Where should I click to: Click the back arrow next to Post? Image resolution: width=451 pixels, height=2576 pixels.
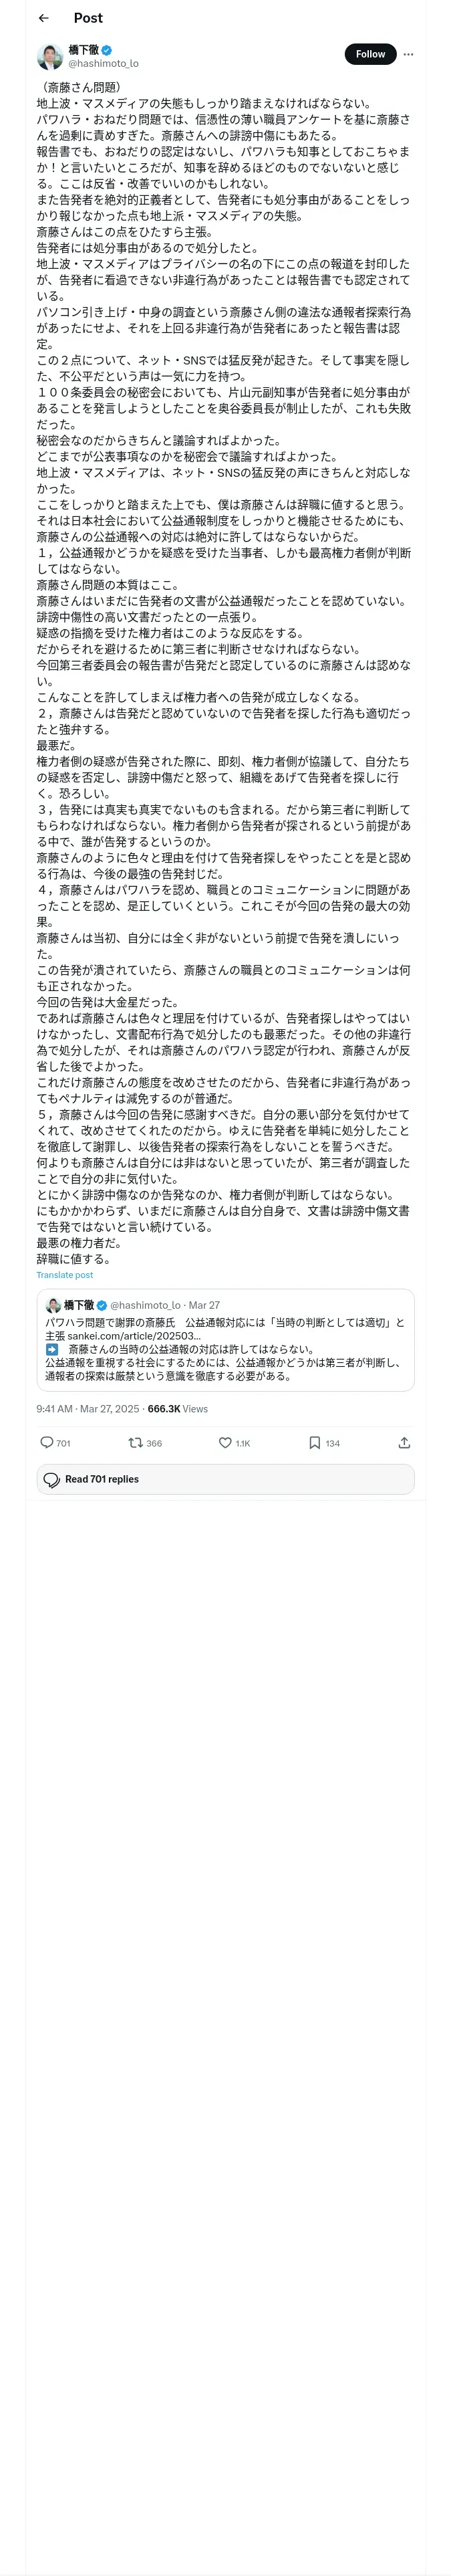44,18
